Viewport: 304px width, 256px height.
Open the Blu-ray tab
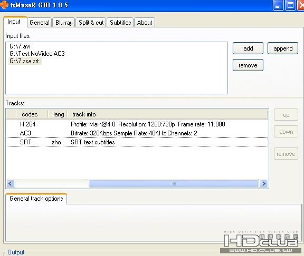pos(64,23)
